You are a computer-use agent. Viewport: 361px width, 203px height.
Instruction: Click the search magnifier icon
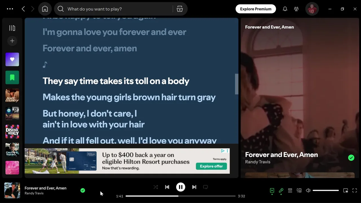[61, 9]
